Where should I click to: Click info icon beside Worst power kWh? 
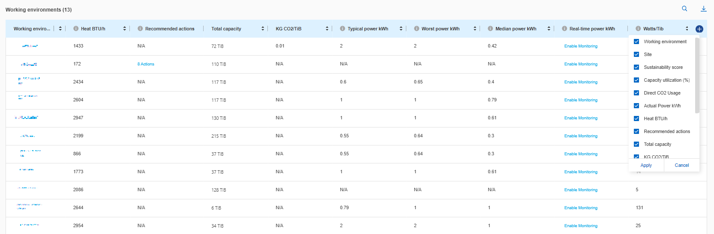point(417,29)
